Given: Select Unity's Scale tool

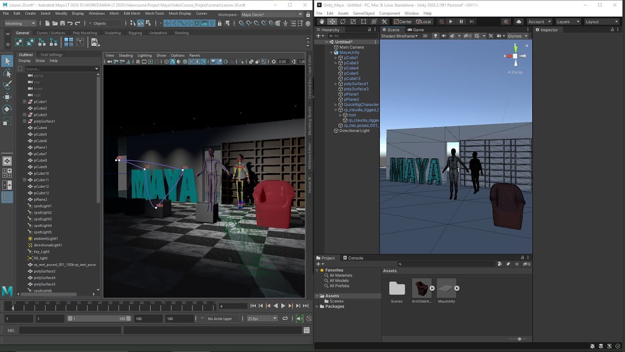Looking at the screenshot, I should click(x=353, y=22).
